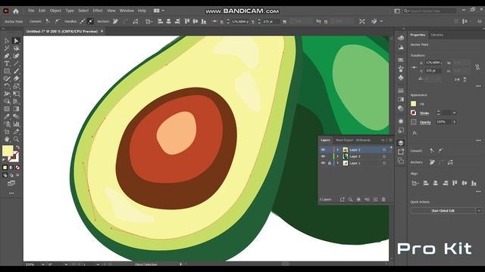Hide Layer 2 using eye icon
Screen dimensions: 485x272
[323, 150]
